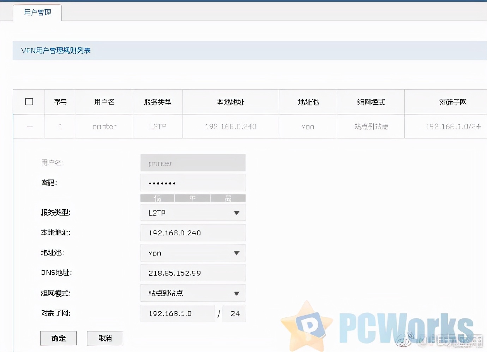Click the 用户名 column header
The width and height of the screenshot is (487, 352).
pyautogui.click(x=104, y=102)
